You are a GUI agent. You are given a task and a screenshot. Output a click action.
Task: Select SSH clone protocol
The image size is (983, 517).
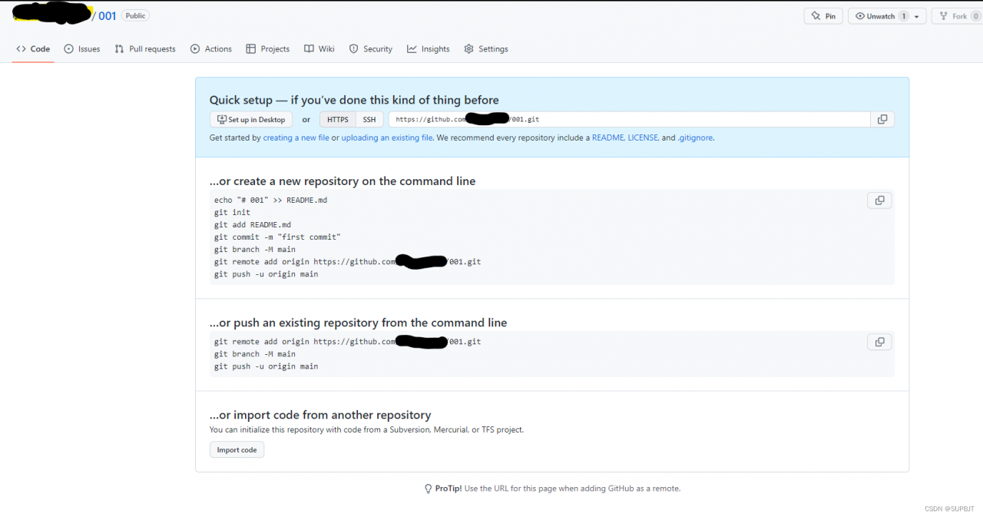click(x=369, y=119)
